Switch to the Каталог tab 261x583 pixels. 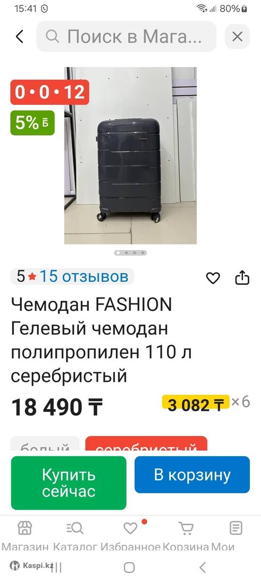(x=75, y=535)
